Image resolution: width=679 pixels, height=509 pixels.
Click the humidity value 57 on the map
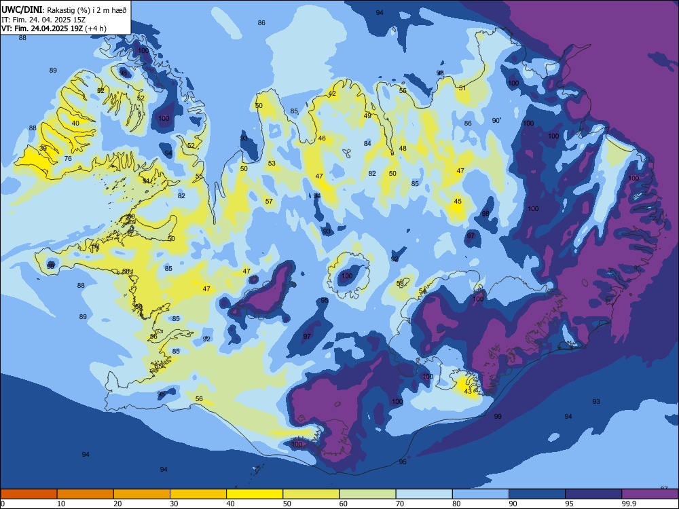(x=269, y=202)
